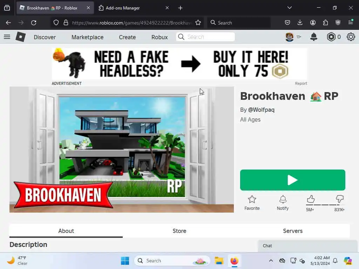Go to Roblox home via logo
Screen dimensions: 359x269
pyautogui.click(x=20, y=36)
